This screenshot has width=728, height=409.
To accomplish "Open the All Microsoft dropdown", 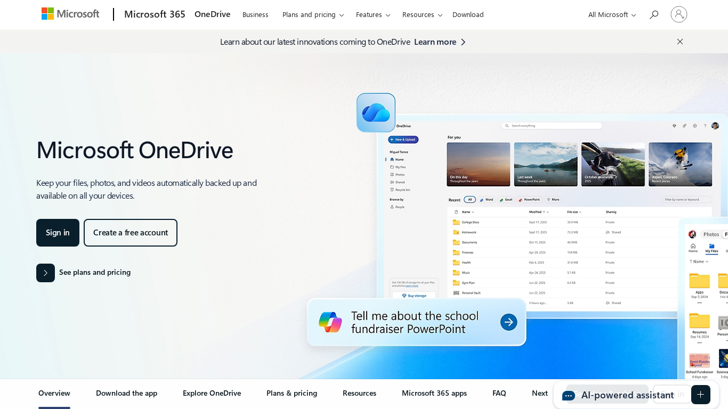I will (612, 14).
